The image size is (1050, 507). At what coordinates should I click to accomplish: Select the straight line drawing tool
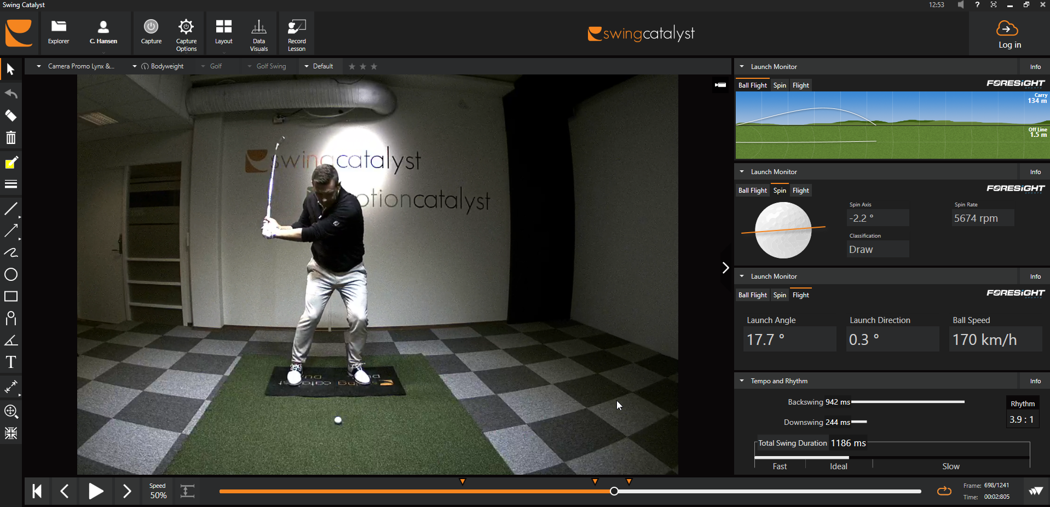pos(11,209)
